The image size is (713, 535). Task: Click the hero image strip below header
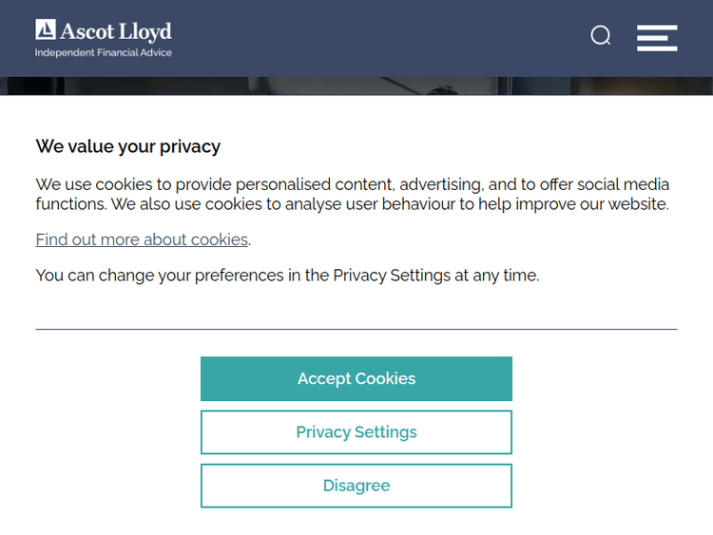[356, 86]
